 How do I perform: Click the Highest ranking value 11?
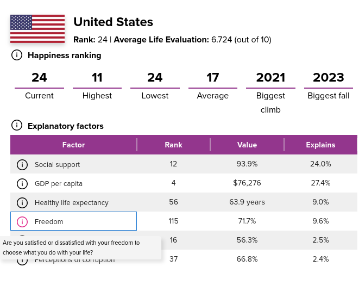pyautogui.click(x=97, y=78)
